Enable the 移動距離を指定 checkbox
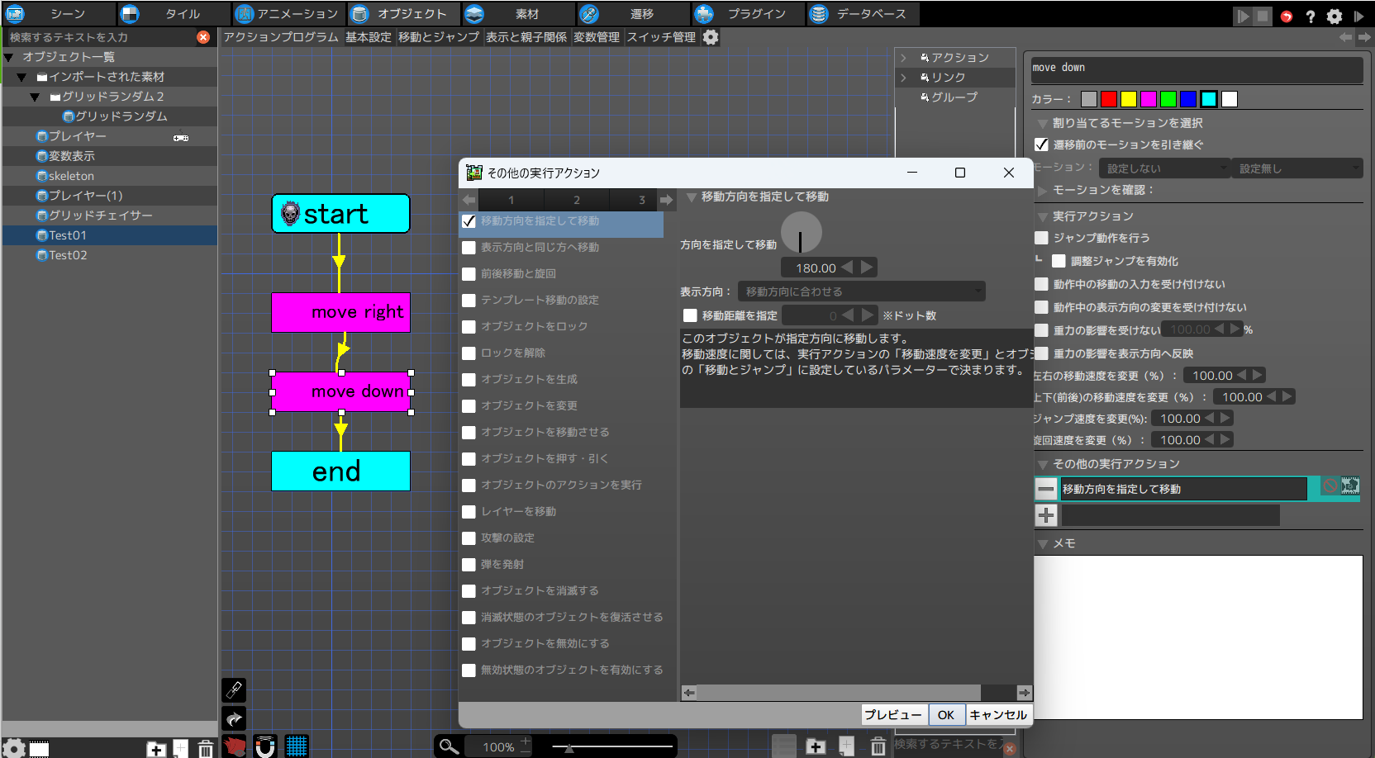1375x758 pixels. click(x=690, y=315)
